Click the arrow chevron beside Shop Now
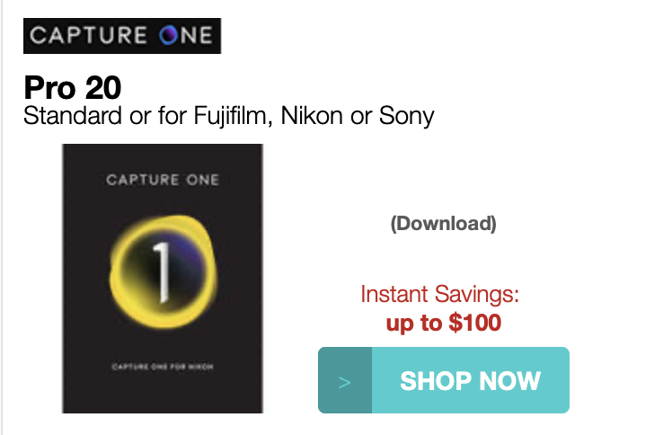Image resolution: width=672 pixels, height=435 pixels. pos(344,381)
